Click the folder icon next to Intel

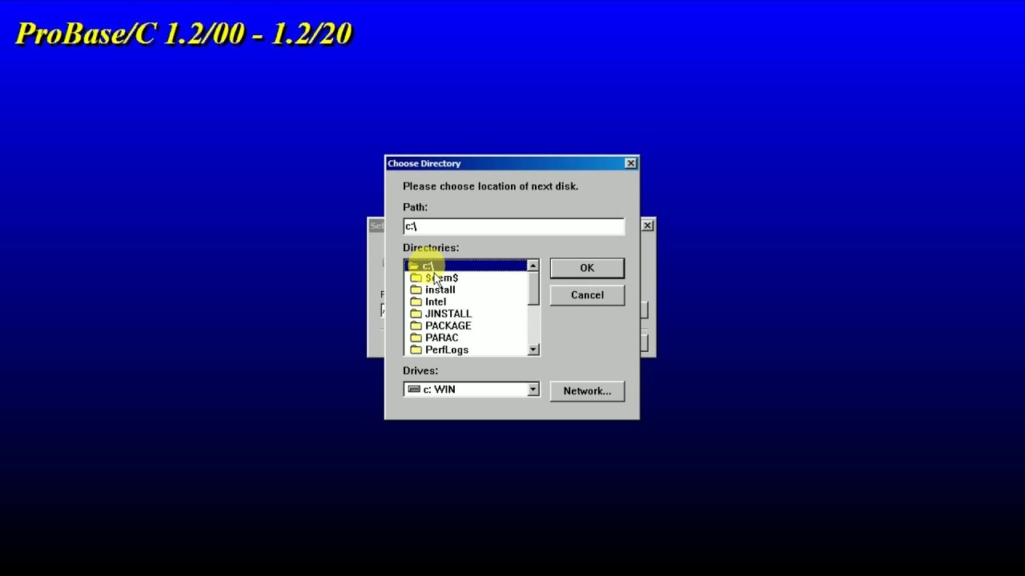coord(416,302)
